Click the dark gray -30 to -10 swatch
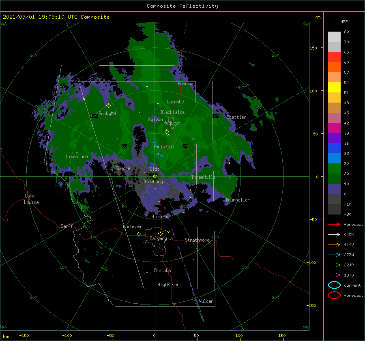 tap(334, 209)
